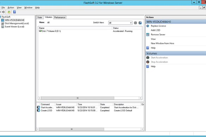Collapse the Volumes actions section header

176,53
